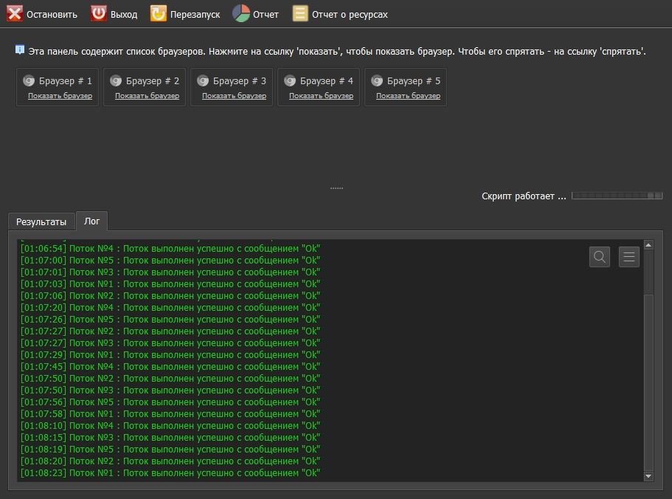Open the log hamburger menu icon
This screenshot has height=499, width=672.
pos(629,257)
